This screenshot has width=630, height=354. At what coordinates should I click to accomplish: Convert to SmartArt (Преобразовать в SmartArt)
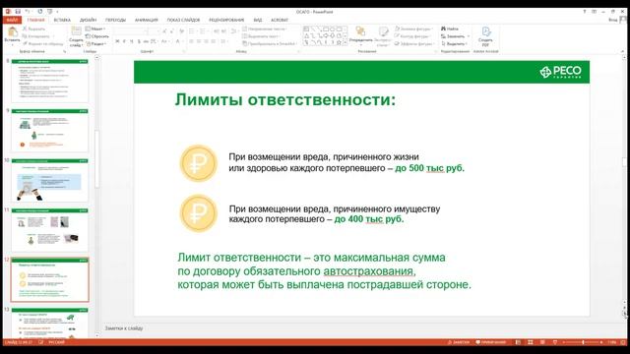(269, 43)
